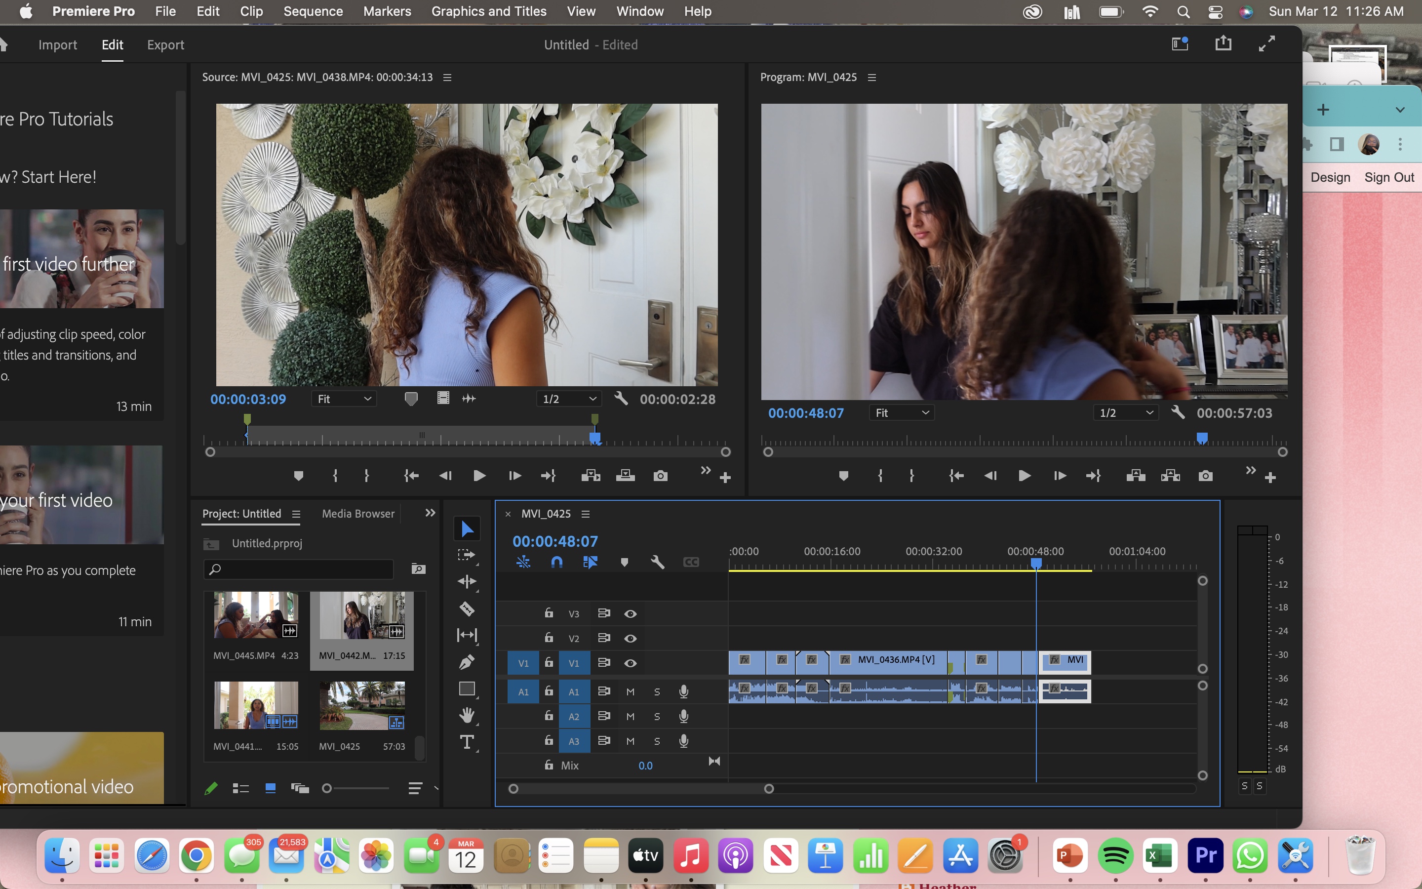
Task: Switch Project panel to list view
Action: 241,788
